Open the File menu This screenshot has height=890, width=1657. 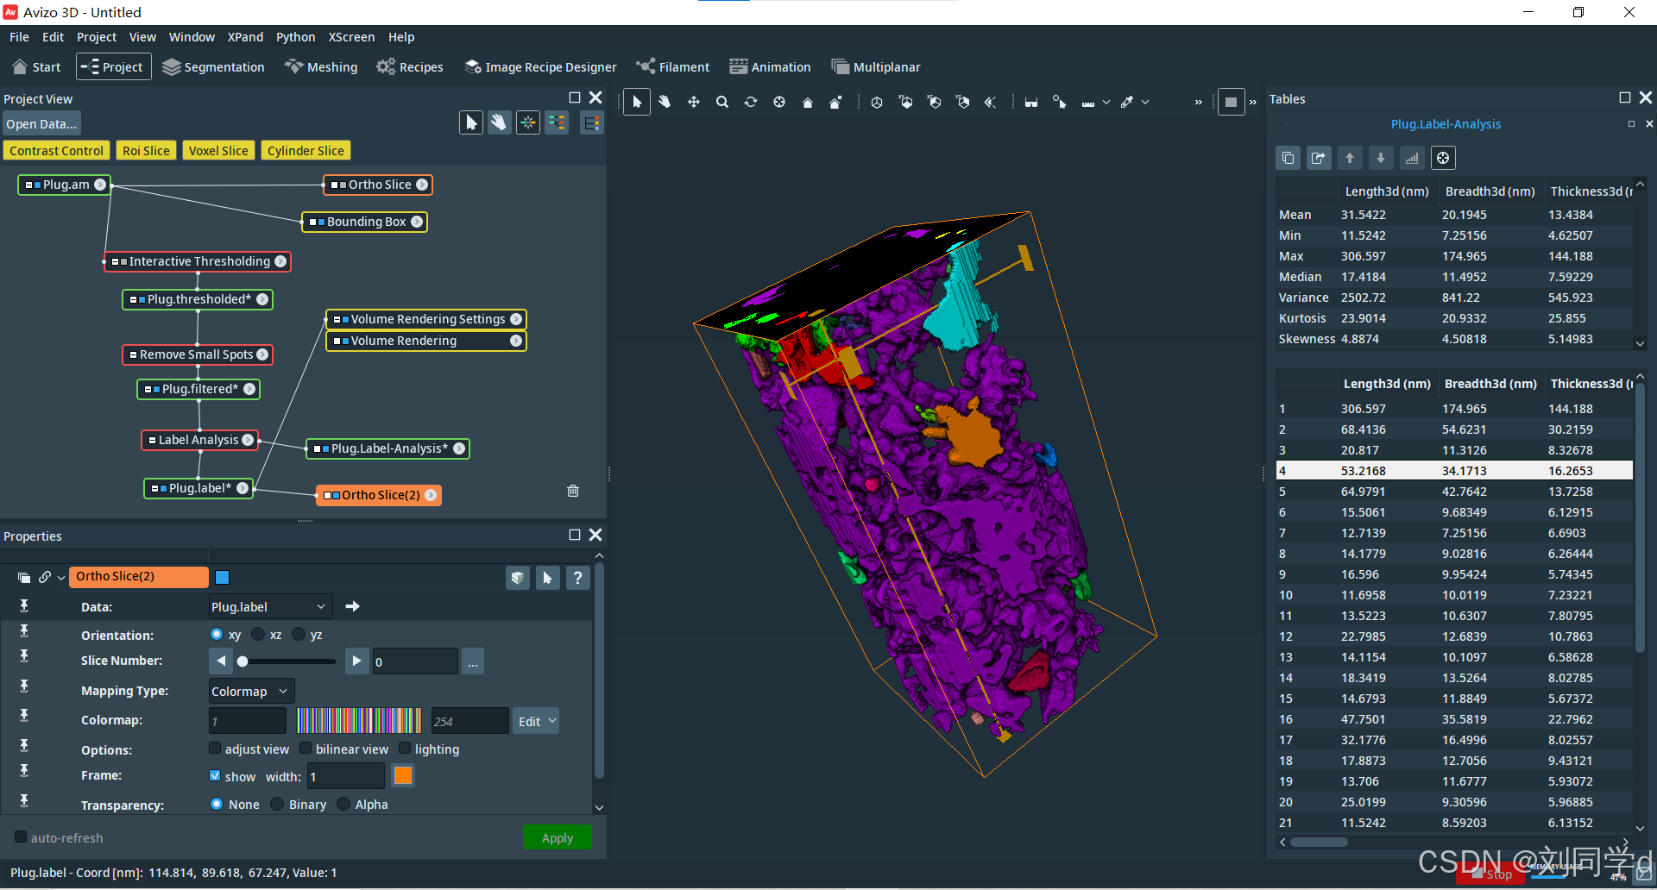click(x=19, y=37)
